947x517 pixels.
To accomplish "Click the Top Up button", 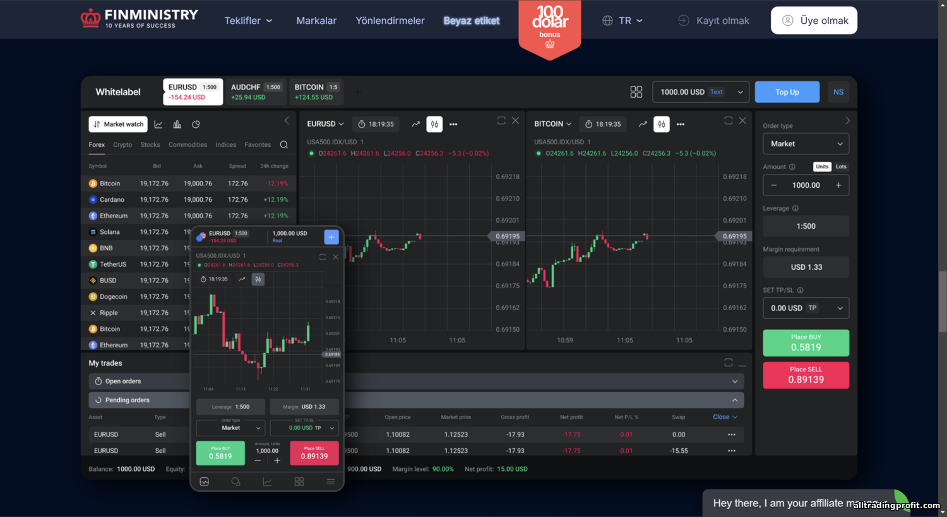I will 787,92.
